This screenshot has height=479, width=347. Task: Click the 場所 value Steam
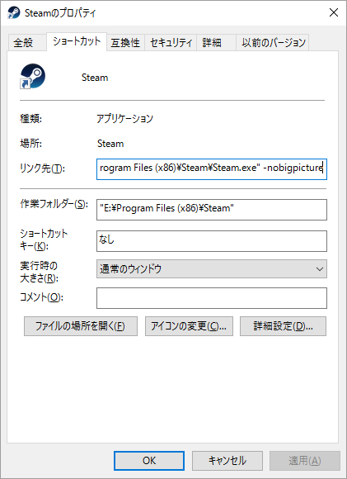[110, 144]
